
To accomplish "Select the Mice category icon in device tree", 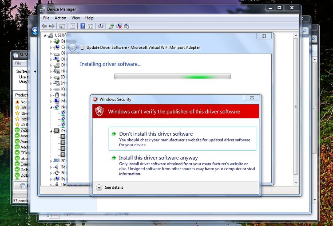I will point(57,95).
